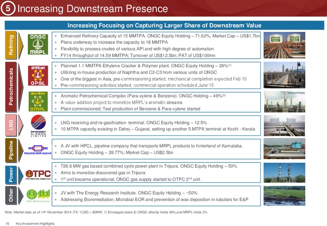327x226 pixels.
Task: Click 'Plant commissioned; Test production' bullet
Action: (x=130, y=109)
